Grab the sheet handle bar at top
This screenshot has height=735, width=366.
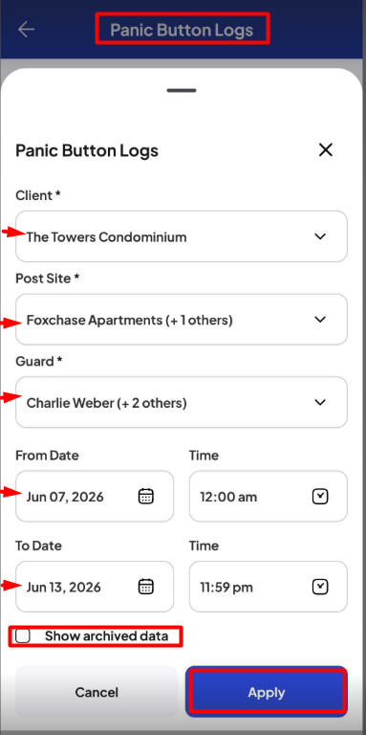coord(182,90)
